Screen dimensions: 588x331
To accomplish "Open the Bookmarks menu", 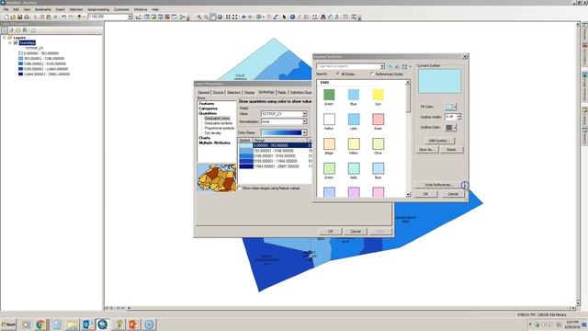I will coord(43,9).
